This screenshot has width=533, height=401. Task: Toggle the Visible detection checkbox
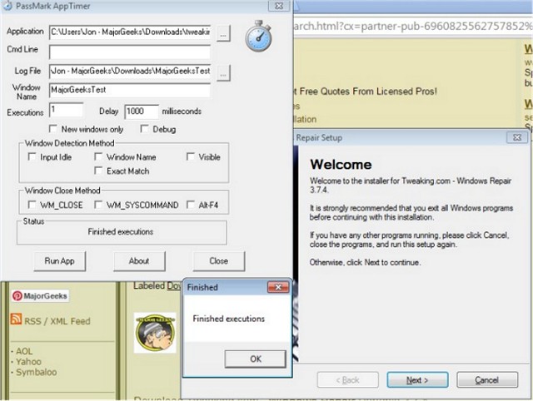pos(191,156)
